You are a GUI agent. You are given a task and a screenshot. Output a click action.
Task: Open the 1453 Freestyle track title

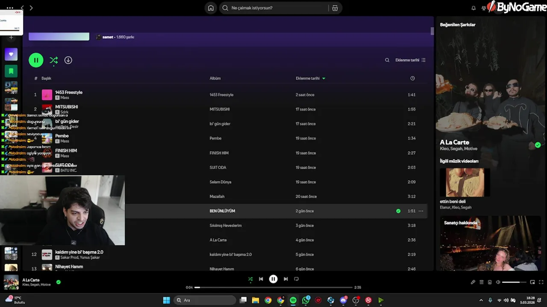point(69,92)
